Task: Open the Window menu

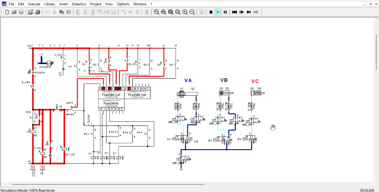Action: click(x=140, y=4)
